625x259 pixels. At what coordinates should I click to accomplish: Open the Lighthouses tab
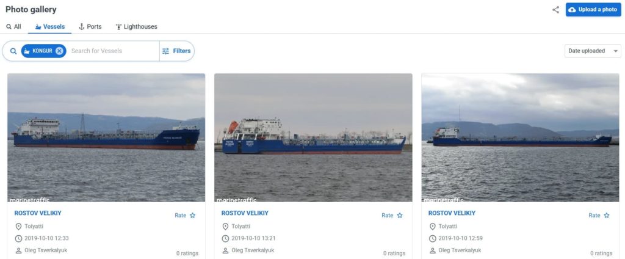coord(136,27)
